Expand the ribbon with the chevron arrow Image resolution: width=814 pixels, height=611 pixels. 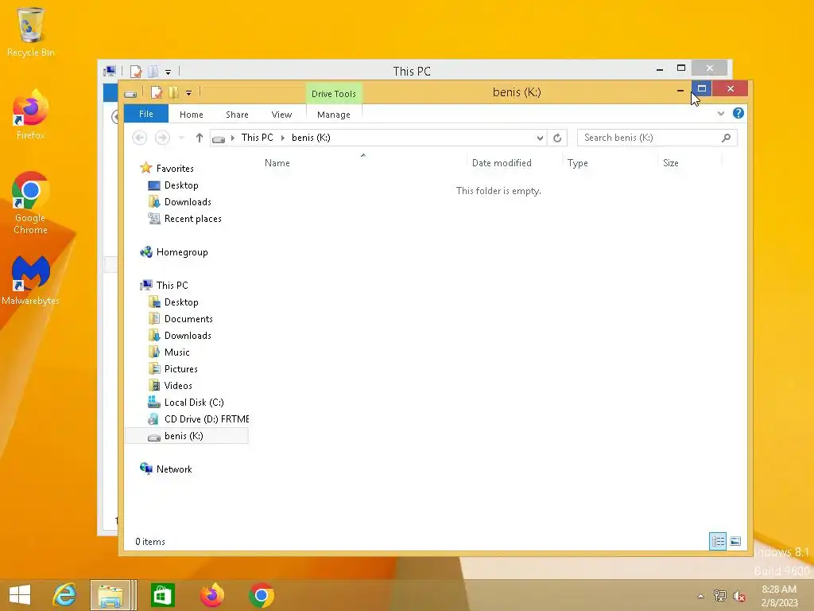coord(720,113)
